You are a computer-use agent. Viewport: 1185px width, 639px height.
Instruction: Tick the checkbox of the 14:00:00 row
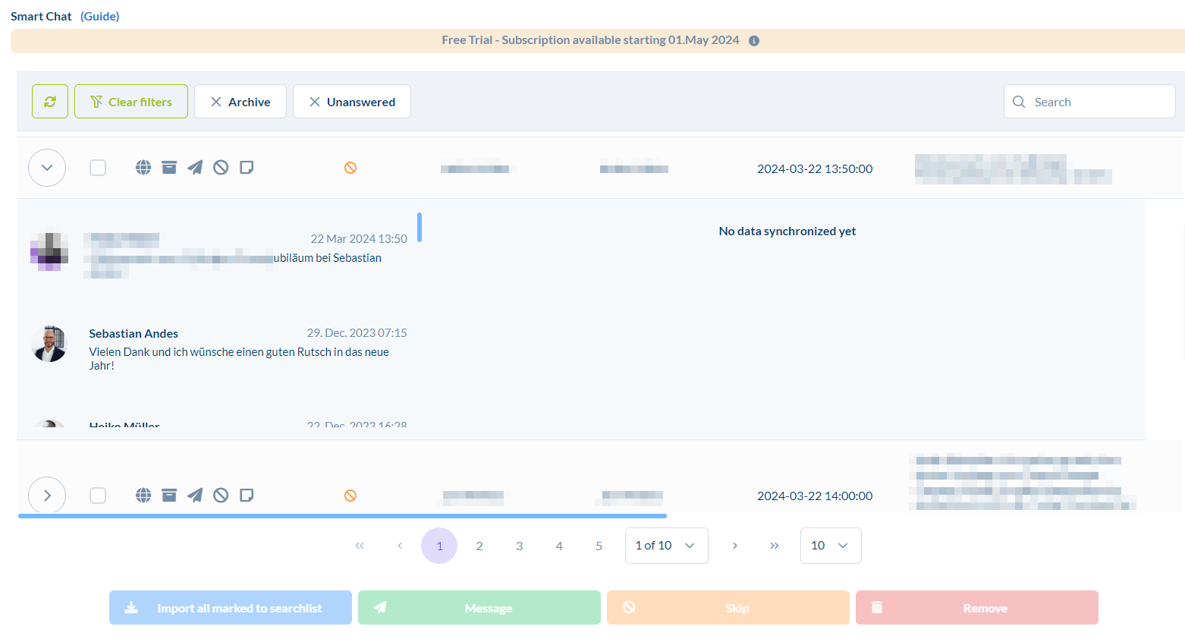click(x=98, y=496)
